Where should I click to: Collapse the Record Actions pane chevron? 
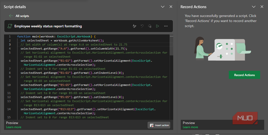(x=254, y=7)
